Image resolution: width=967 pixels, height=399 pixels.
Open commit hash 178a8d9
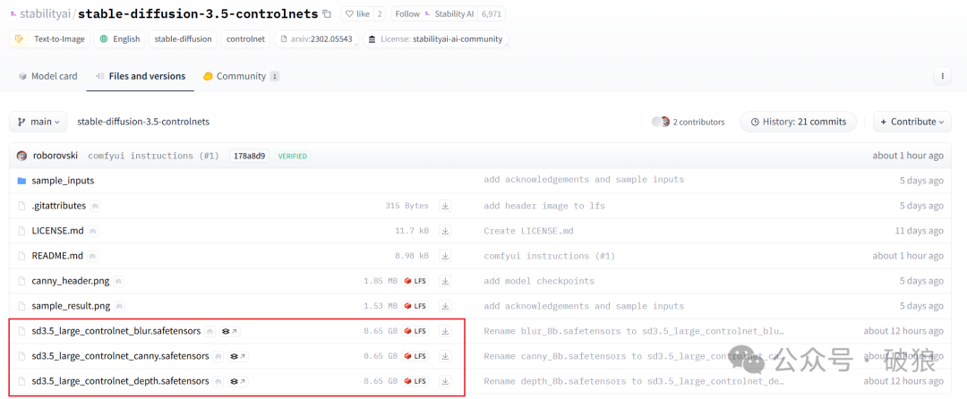point(249,156)
